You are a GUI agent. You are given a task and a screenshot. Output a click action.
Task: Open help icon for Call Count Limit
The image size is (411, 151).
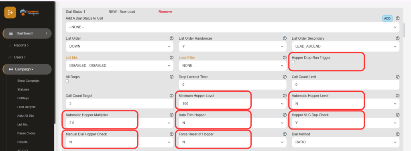398,77
